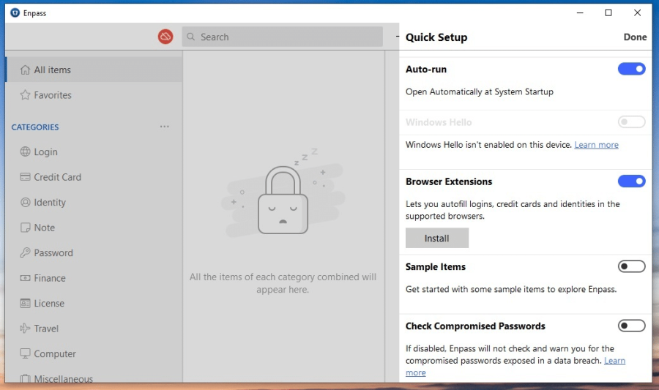Screen dimensions: 659x390
Task: Select the Miscellaneous category
Action: click(x=94, y=376)
